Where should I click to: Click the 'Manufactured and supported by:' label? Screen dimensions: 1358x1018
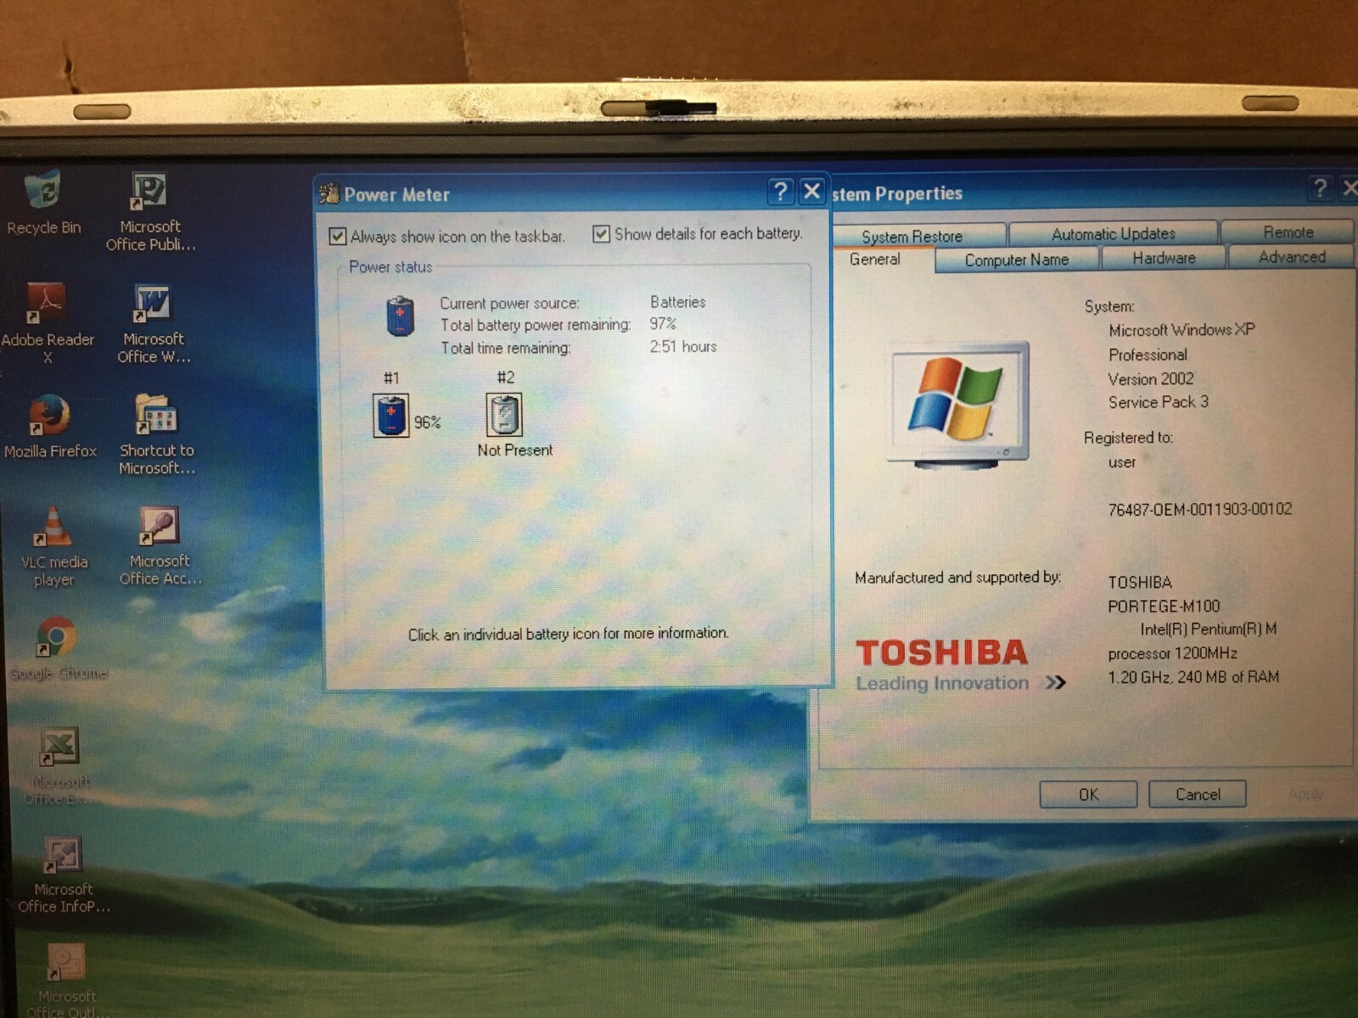coord(957,578)
